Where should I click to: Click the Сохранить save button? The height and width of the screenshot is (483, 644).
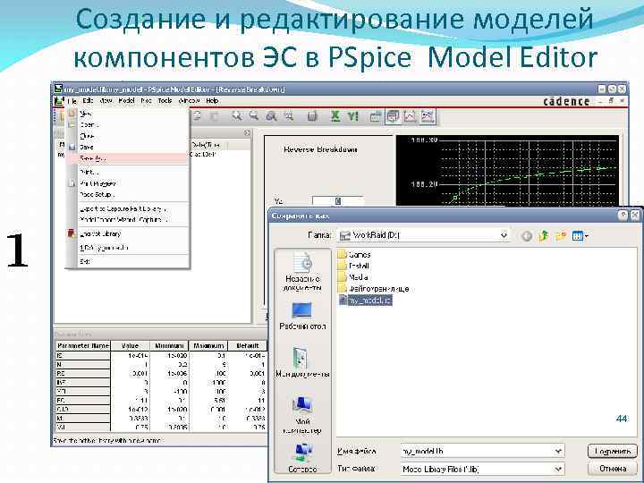click(613, 451)
